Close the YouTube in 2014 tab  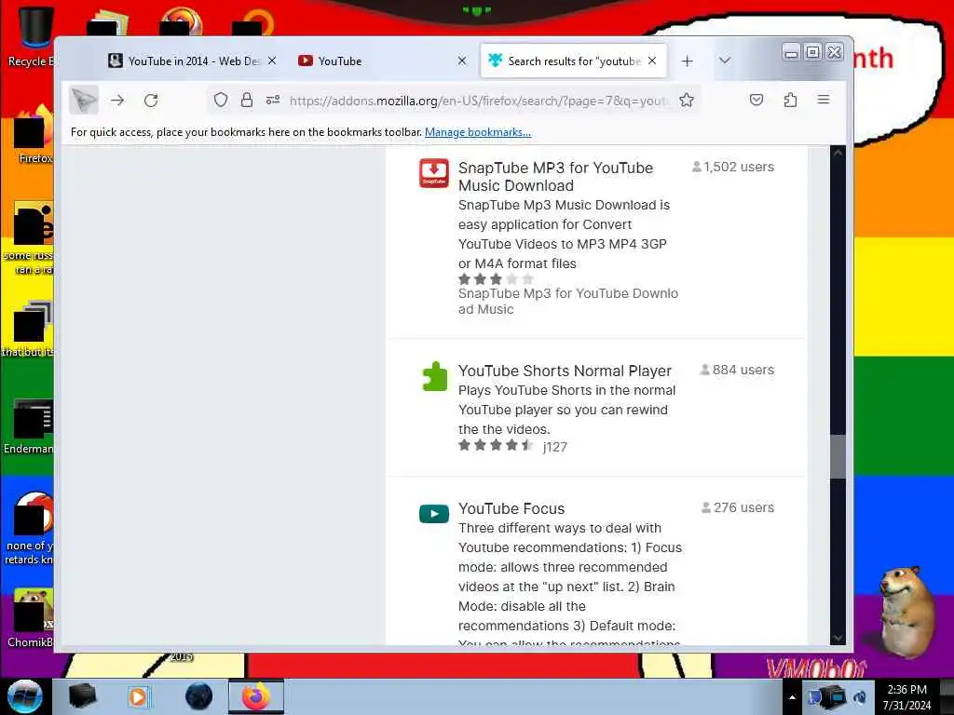click(272, 61)
